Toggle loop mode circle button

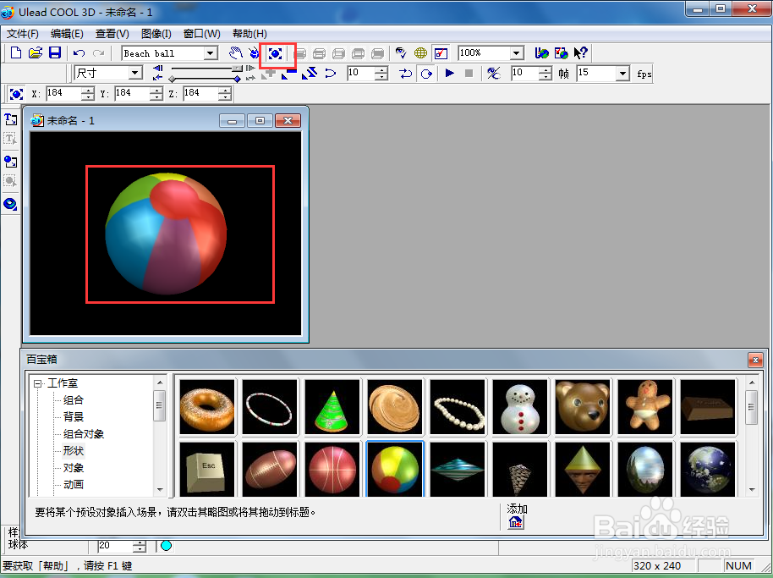point(426,74)
